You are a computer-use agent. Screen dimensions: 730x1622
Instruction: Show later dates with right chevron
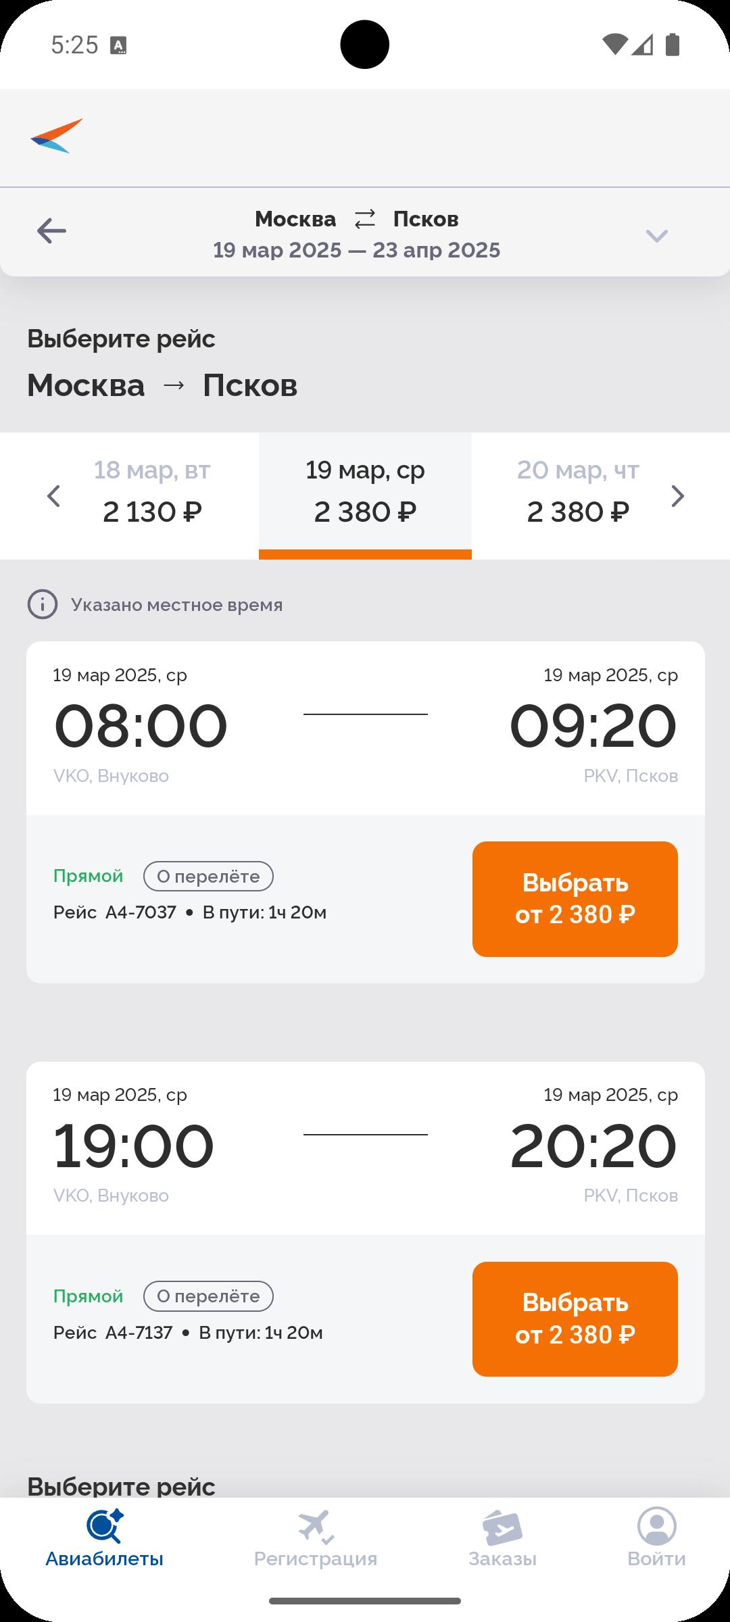[x=677, y=496]
